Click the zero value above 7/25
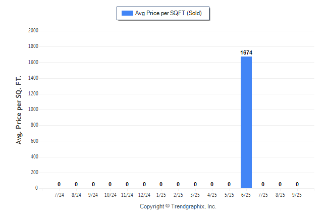326x219 pixels. [x=263, y=184]
